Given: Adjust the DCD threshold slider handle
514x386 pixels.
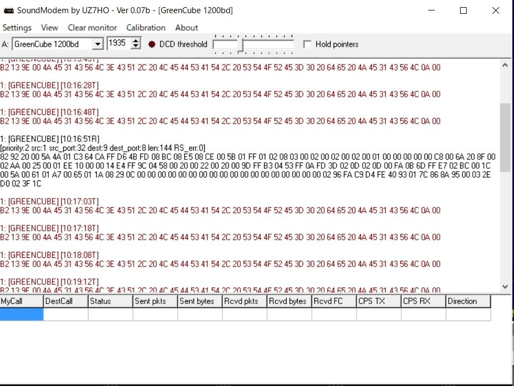Looking at the screenshot, I should pos(240,45).
